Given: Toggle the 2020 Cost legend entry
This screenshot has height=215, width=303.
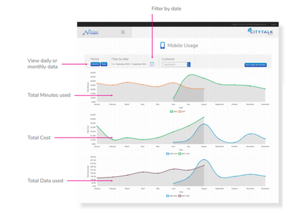Looking at the screenshot, I should coord(172,154).
